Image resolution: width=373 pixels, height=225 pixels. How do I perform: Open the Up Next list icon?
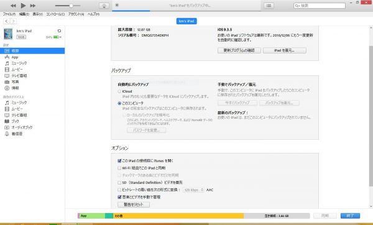pos(269,6)
